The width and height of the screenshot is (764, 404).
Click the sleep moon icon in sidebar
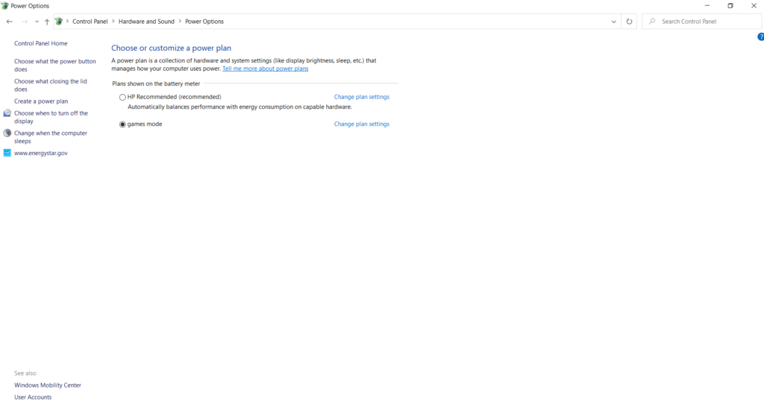pyautogui.click(x=7, y=133)
